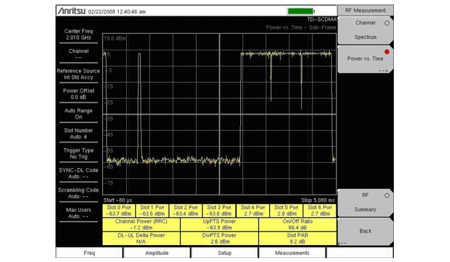Open the Freq menu
Image resolution: width=450 pixels, height=262 pixels.
pos(89,253)
